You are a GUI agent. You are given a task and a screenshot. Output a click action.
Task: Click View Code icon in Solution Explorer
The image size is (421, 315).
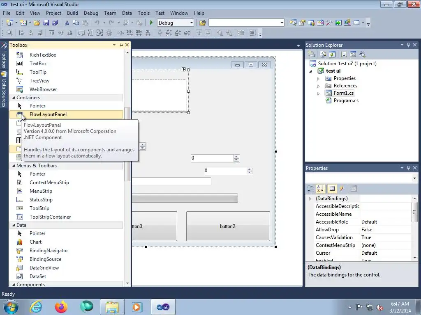(344, 55)
